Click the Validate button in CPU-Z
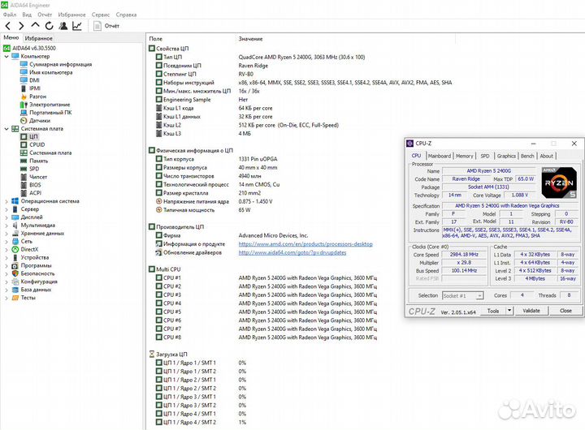This screenshot has width=585, height=430. click(531, 311)
